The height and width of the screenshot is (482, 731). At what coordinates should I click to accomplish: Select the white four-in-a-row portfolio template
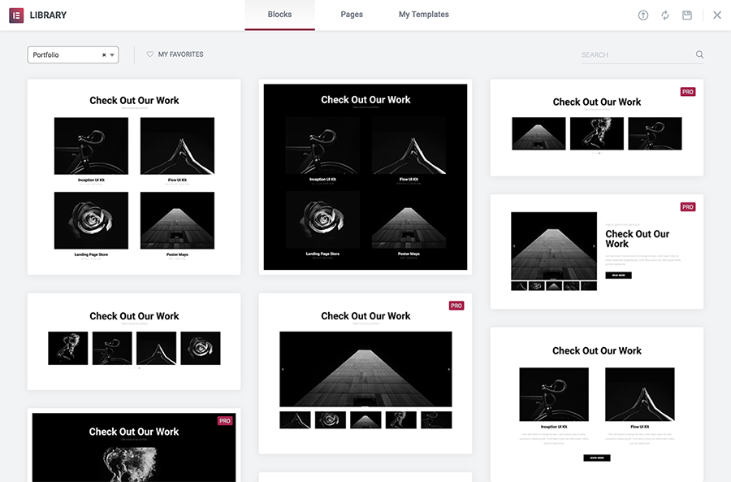134,341
